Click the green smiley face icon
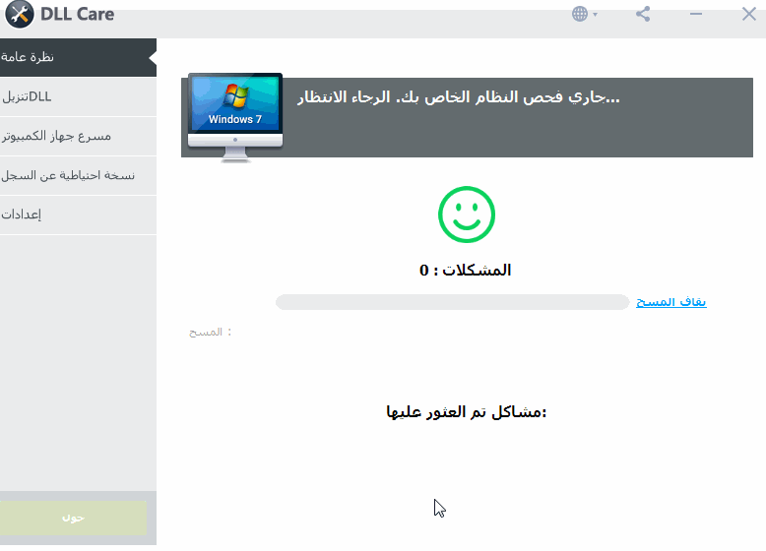This screenshot has width=766, height=551. (466, 214)
